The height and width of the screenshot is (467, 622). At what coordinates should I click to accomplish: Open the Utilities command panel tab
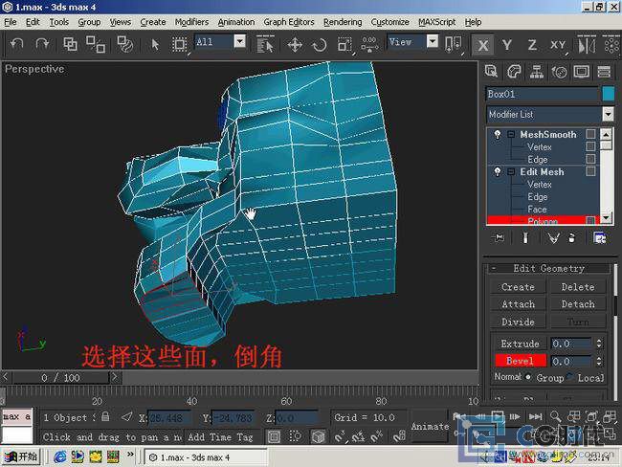tap(604, 72)
